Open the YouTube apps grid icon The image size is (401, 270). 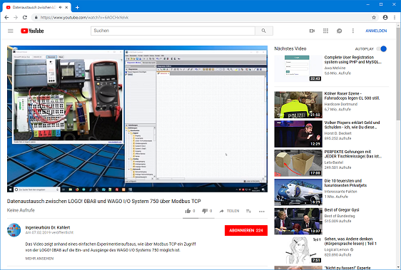[325, 31]
